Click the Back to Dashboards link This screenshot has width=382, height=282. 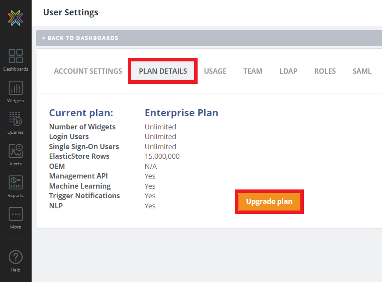(x=80, y=38)
